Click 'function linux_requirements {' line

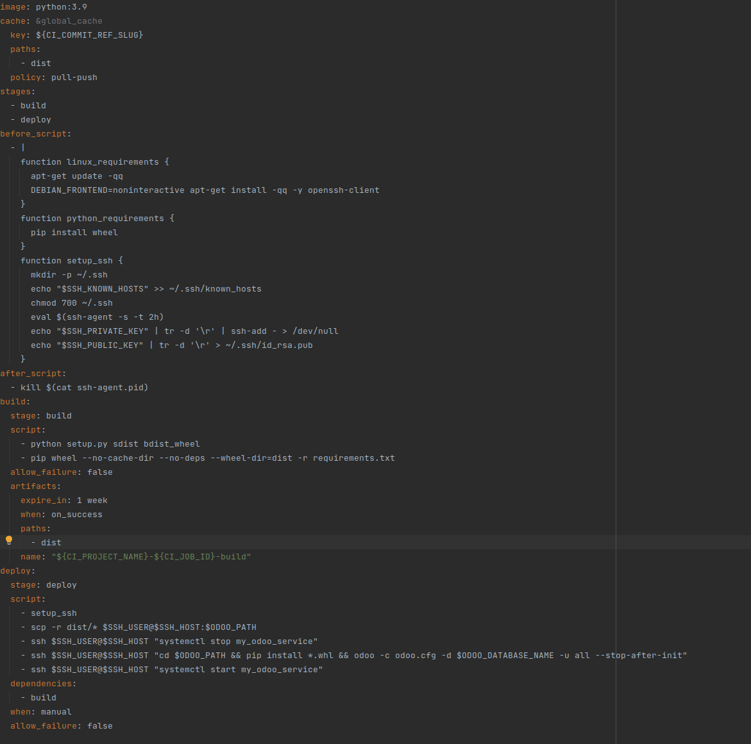[x=95, y=162]
